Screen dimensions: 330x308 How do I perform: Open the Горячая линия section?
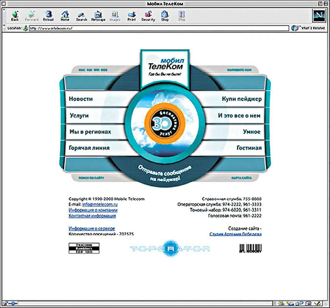point(89,148)
